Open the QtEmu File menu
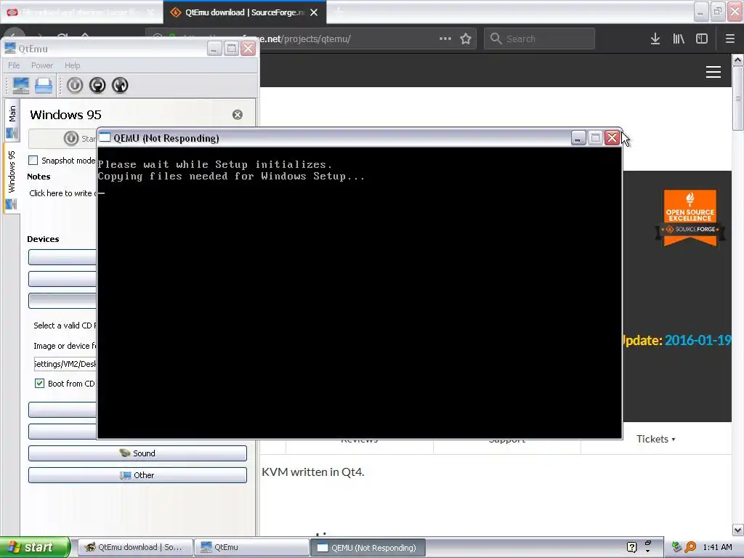This screenshot has width=744, height=558. point(14,65)
